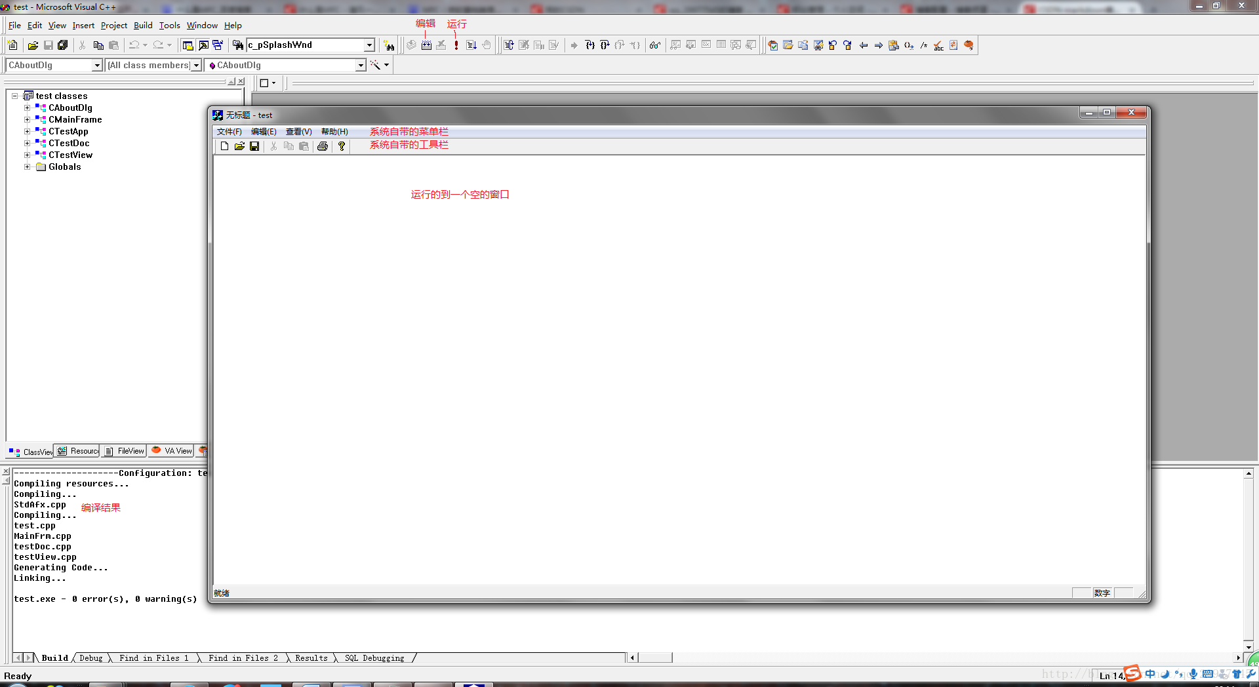Click the Visual Assist navigate forward arrow
1259x687 pixels.
(879, 45)
